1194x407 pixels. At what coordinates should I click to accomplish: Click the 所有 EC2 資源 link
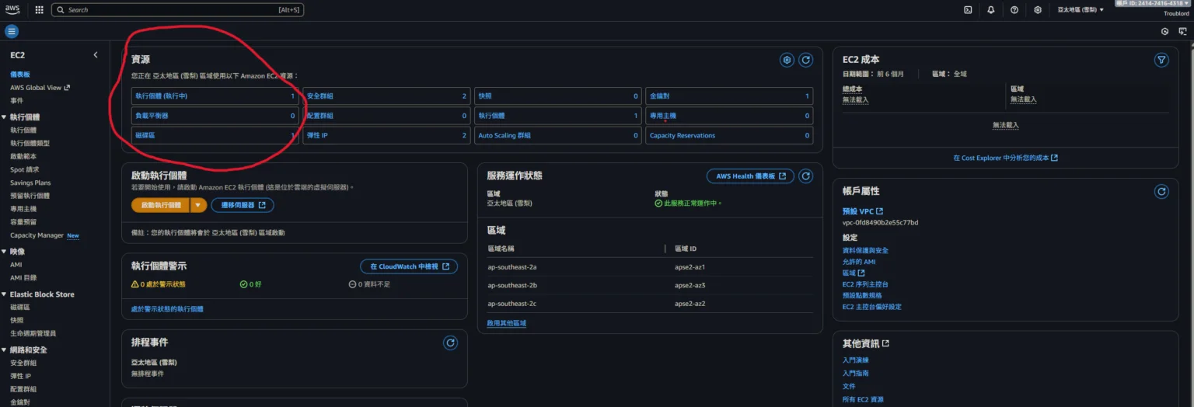point(863,400)
